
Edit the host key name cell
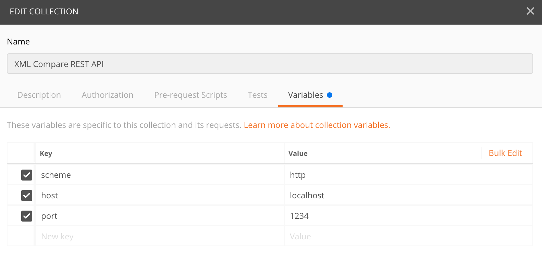click(x=159, y=196)
